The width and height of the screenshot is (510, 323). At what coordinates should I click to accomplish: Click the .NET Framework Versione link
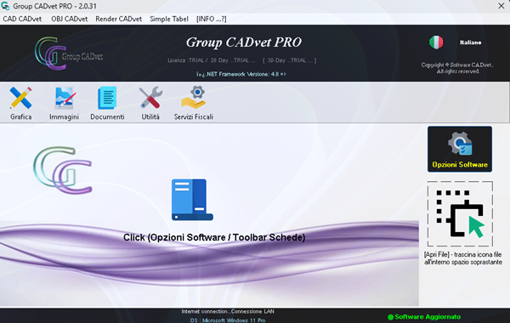coord(241,74)
